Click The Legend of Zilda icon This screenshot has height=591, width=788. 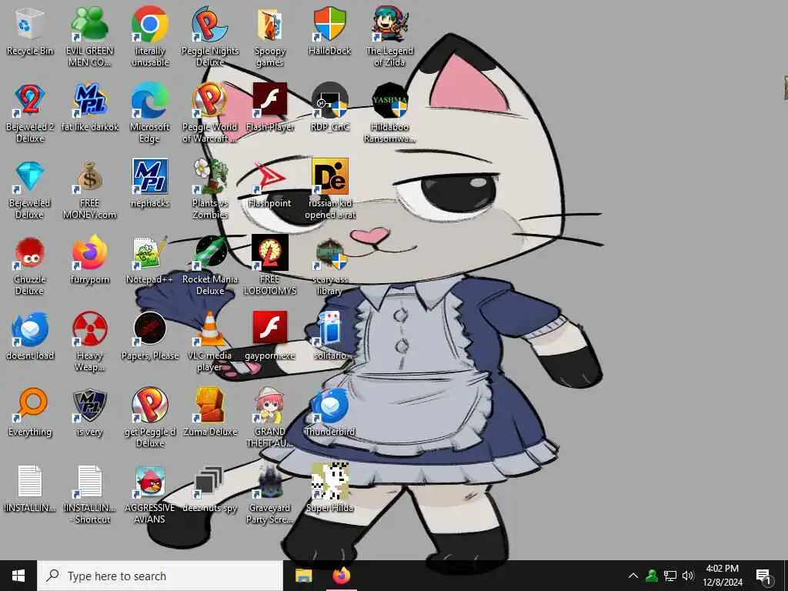coord(390,25)
